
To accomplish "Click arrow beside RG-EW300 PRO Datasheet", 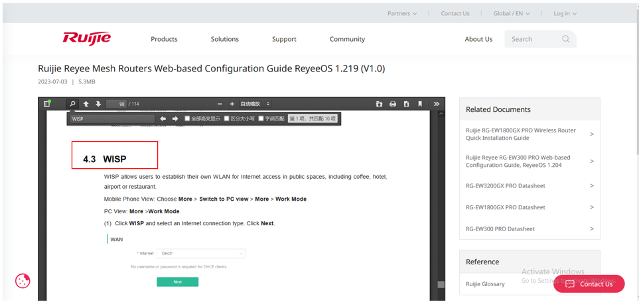I will pyautogui.click(x=592, y=228).
